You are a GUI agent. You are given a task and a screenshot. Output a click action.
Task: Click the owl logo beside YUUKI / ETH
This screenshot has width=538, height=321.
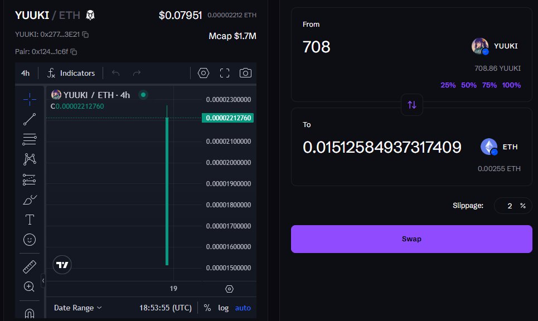[x=90, y=15]
